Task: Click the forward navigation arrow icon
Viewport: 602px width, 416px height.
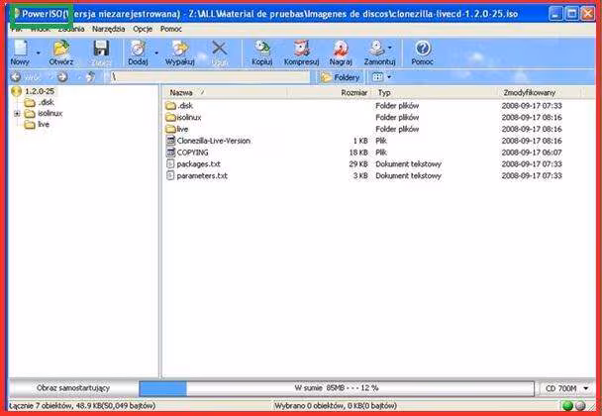Action: [x=62, y=77]
